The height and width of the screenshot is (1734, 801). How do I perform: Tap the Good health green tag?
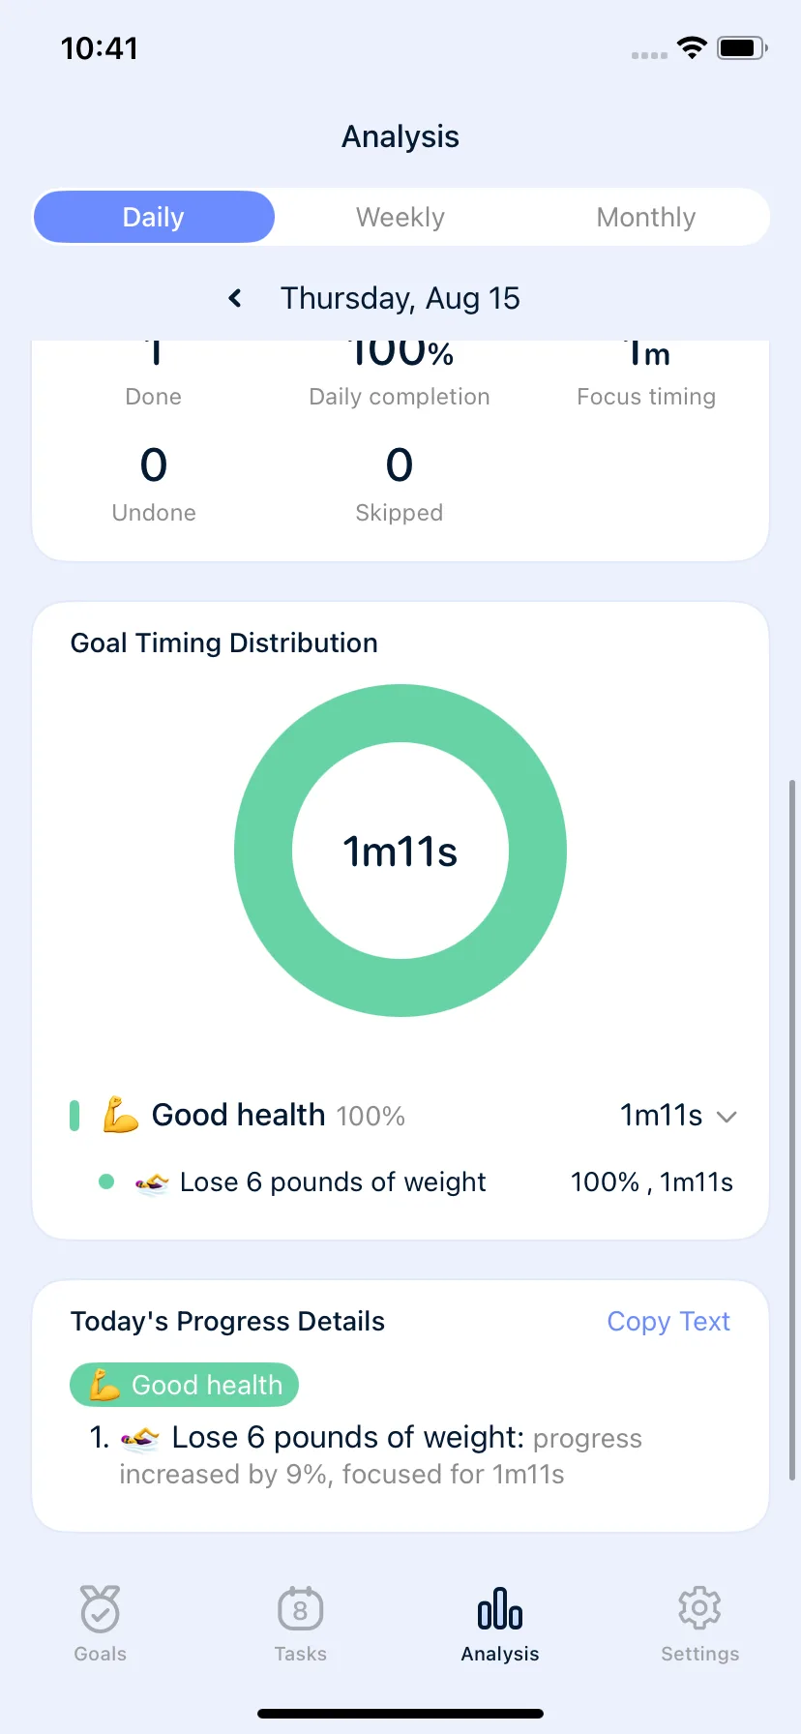[x=184, y=1386]
